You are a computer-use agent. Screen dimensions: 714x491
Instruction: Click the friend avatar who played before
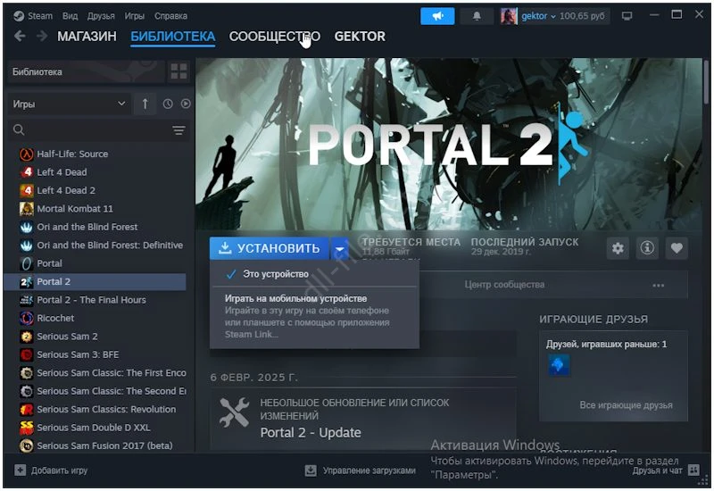tap(559, 365)
